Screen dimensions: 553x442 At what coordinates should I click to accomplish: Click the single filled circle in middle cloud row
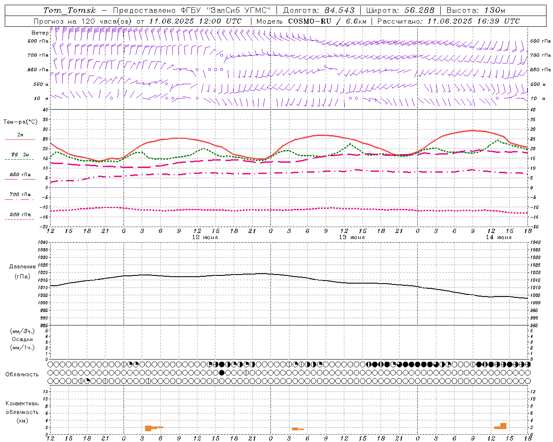tap(222, 373)
